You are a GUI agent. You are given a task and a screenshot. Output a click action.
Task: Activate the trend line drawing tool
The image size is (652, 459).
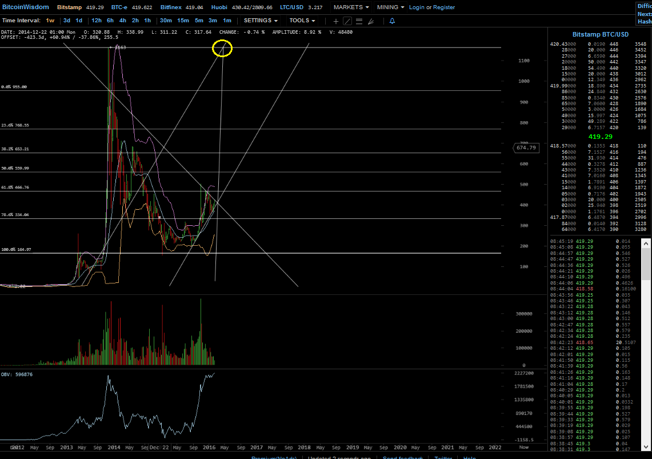tap(347, 21)
